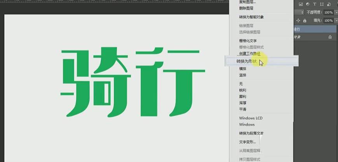Select the 背景 layer
Viewport: 338px width, 162px height.
coord(315,37)
